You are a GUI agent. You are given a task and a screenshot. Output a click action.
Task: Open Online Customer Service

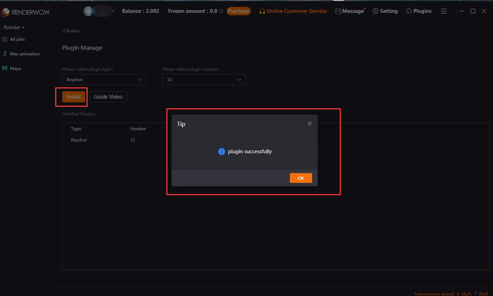pos(293,11)
